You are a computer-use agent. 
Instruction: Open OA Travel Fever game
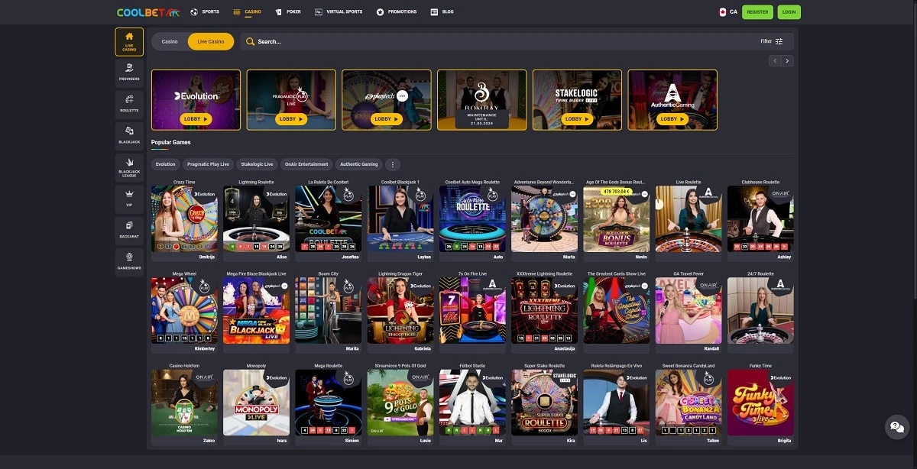coord(689,310)
